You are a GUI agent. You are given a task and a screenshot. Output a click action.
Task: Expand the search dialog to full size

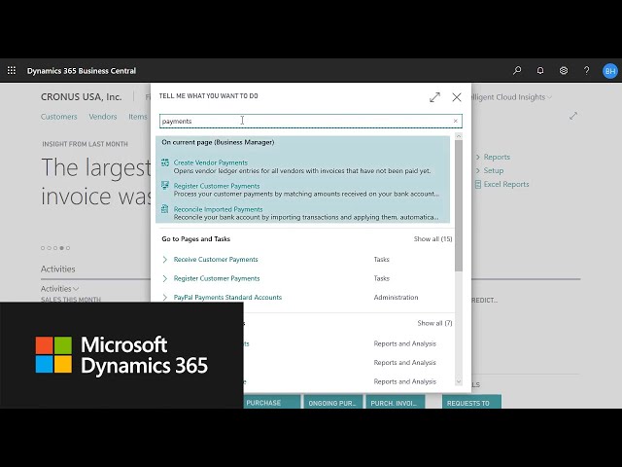click(434, 97)
